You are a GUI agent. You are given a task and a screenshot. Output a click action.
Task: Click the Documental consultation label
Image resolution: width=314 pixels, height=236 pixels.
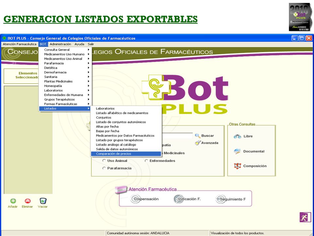[x=254, y=151]
